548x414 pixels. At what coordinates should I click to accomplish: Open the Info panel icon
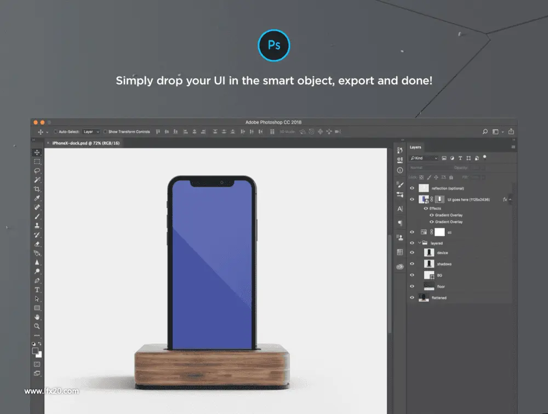(x=400, y=170)
